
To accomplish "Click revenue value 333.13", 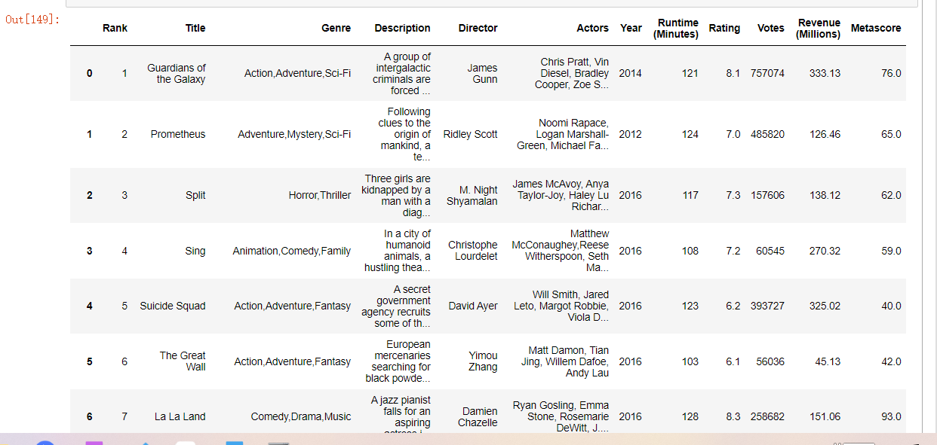I will [825, 73].
